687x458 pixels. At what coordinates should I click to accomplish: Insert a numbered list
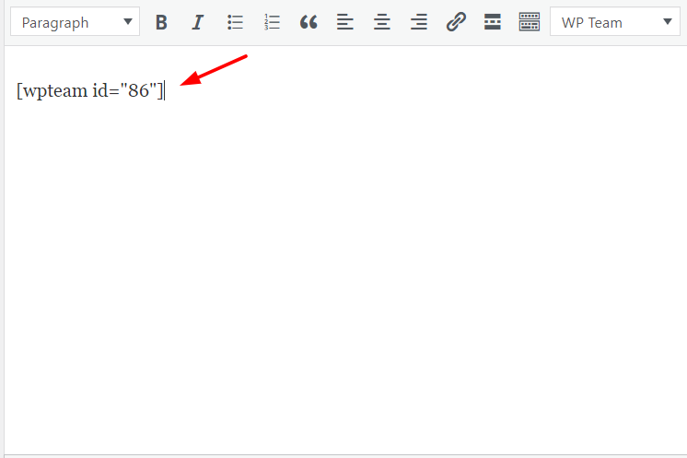[x=272, y=22]
